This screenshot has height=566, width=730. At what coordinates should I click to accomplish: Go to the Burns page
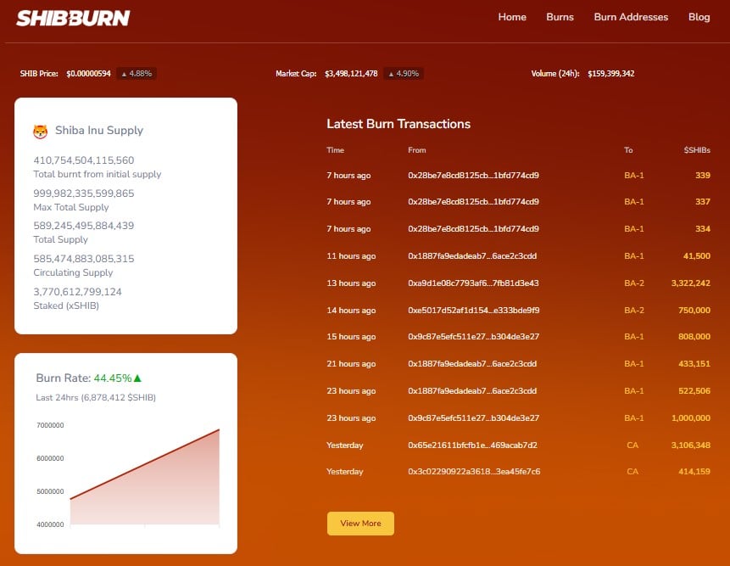[560, 17]
